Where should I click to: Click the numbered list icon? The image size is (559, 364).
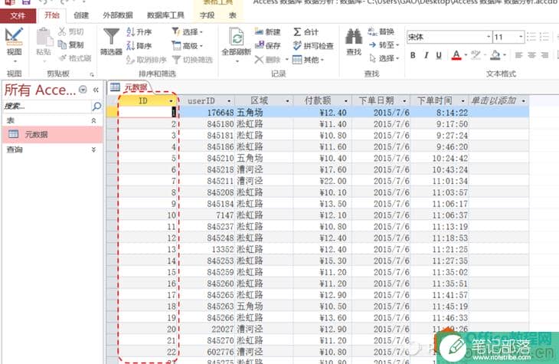pos(544,37)
